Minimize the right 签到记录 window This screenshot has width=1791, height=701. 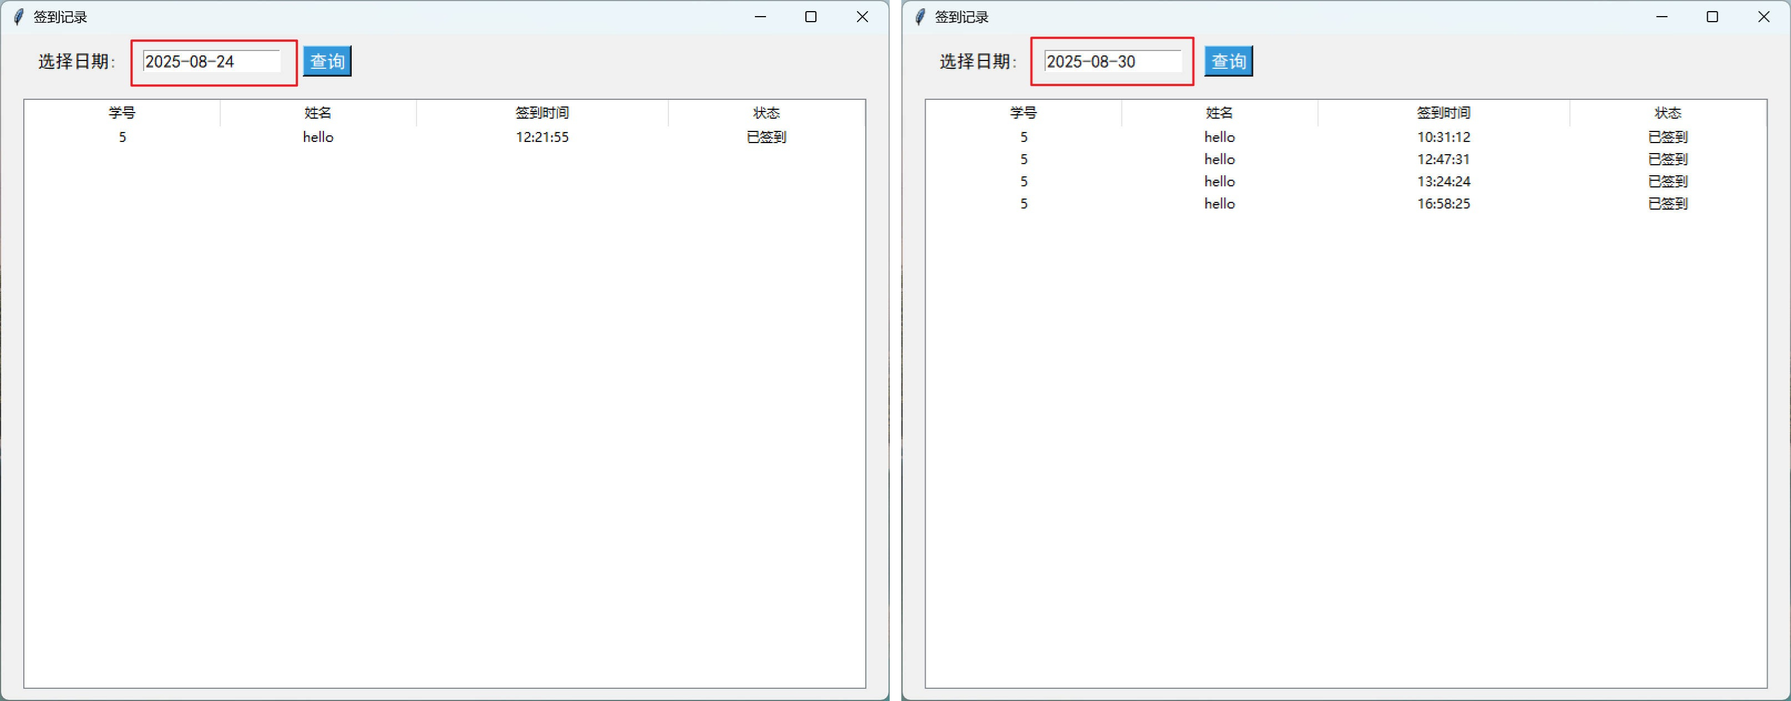[x=1662, y=17]
